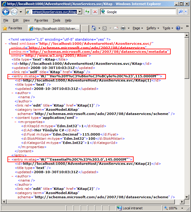This screenshot has height=212, width=191.
Task: Collapse the feed root XML node
Action: tap(6, 44)
